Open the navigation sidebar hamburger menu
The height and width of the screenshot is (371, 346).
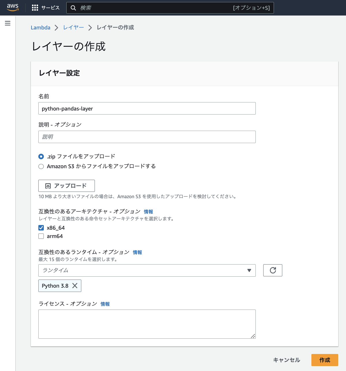point(7,23)
